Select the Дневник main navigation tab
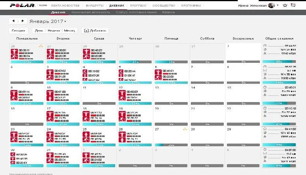Image resolution: width=306 pixels, height=175 pixels. [117, 5]
